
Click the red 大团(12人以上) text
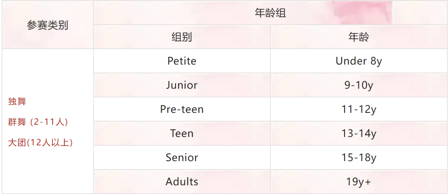pos(40,142)
